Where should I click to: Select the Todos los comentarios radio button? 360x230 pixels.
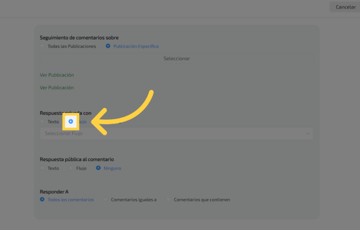pos(42,199)
